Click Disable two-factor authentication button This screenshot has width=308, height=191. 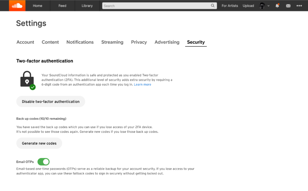pos(51,101)
